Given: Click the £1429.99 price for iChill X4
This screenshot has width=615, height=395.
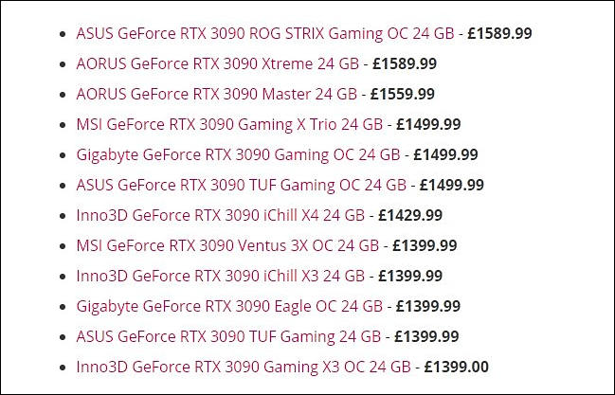Looking at the screenshot, I should coord(410,215).
